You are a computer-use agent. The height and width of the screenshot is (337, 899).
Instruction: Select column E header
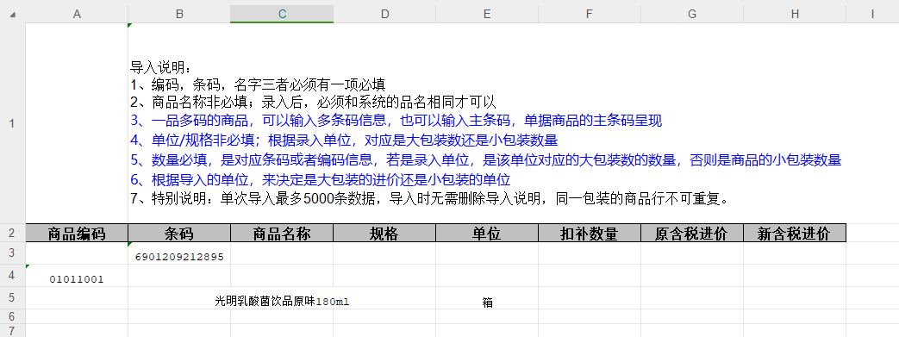487,14
